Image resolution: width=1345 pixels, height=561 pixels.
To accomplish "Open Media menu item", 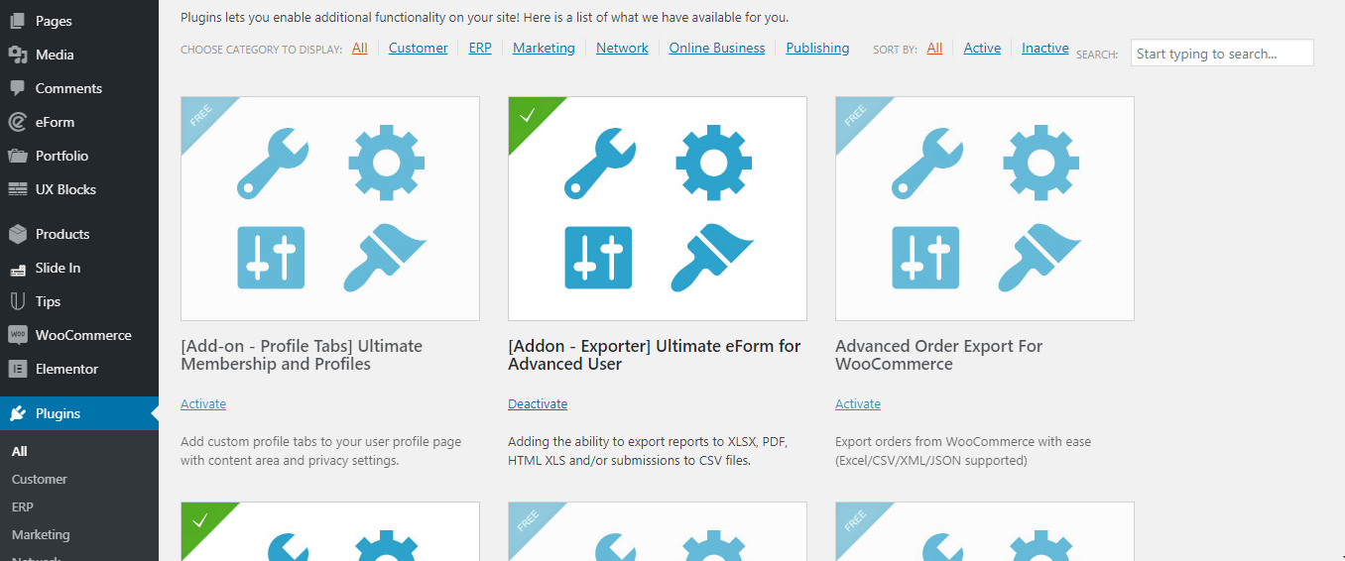I will pos(79,55).
